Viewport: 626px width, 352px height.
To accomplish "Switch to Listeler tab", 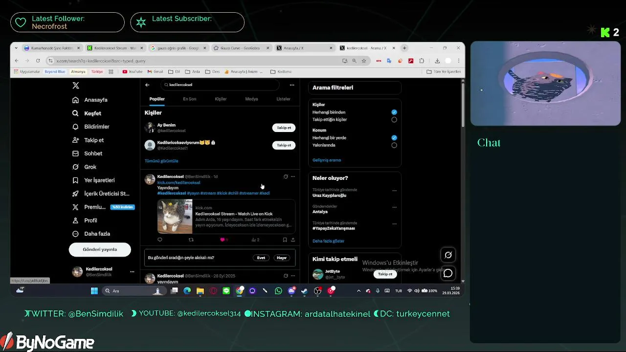I will 284,99.
